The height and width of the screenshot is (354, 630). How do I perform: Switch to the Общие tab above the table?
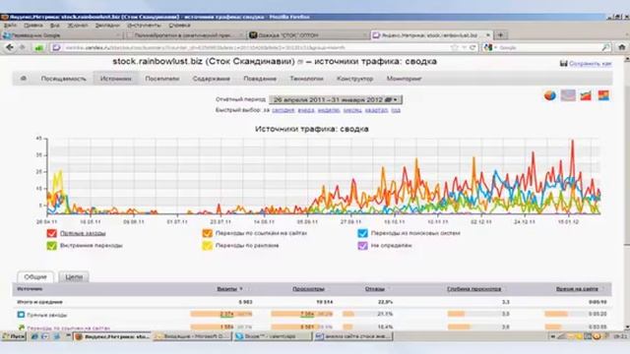[x=35, y=277]
